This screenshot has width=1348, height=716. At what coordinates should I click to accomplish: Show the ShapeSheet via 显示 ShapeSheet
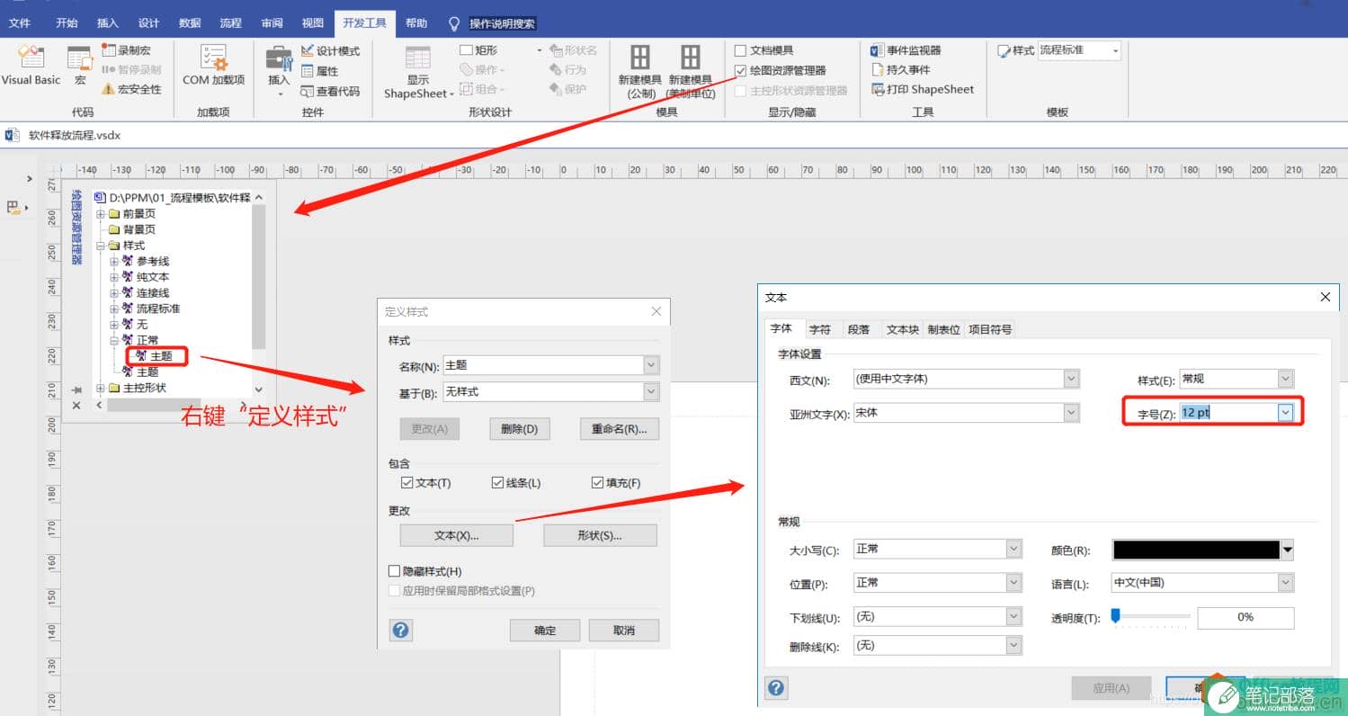tap(418, 71)
